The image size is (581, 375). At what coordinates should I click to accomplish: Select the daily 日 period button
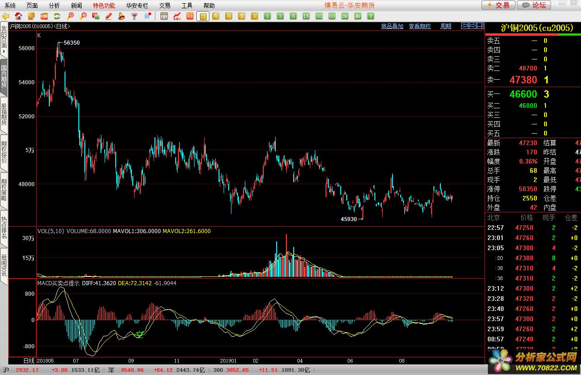(203, 17)
